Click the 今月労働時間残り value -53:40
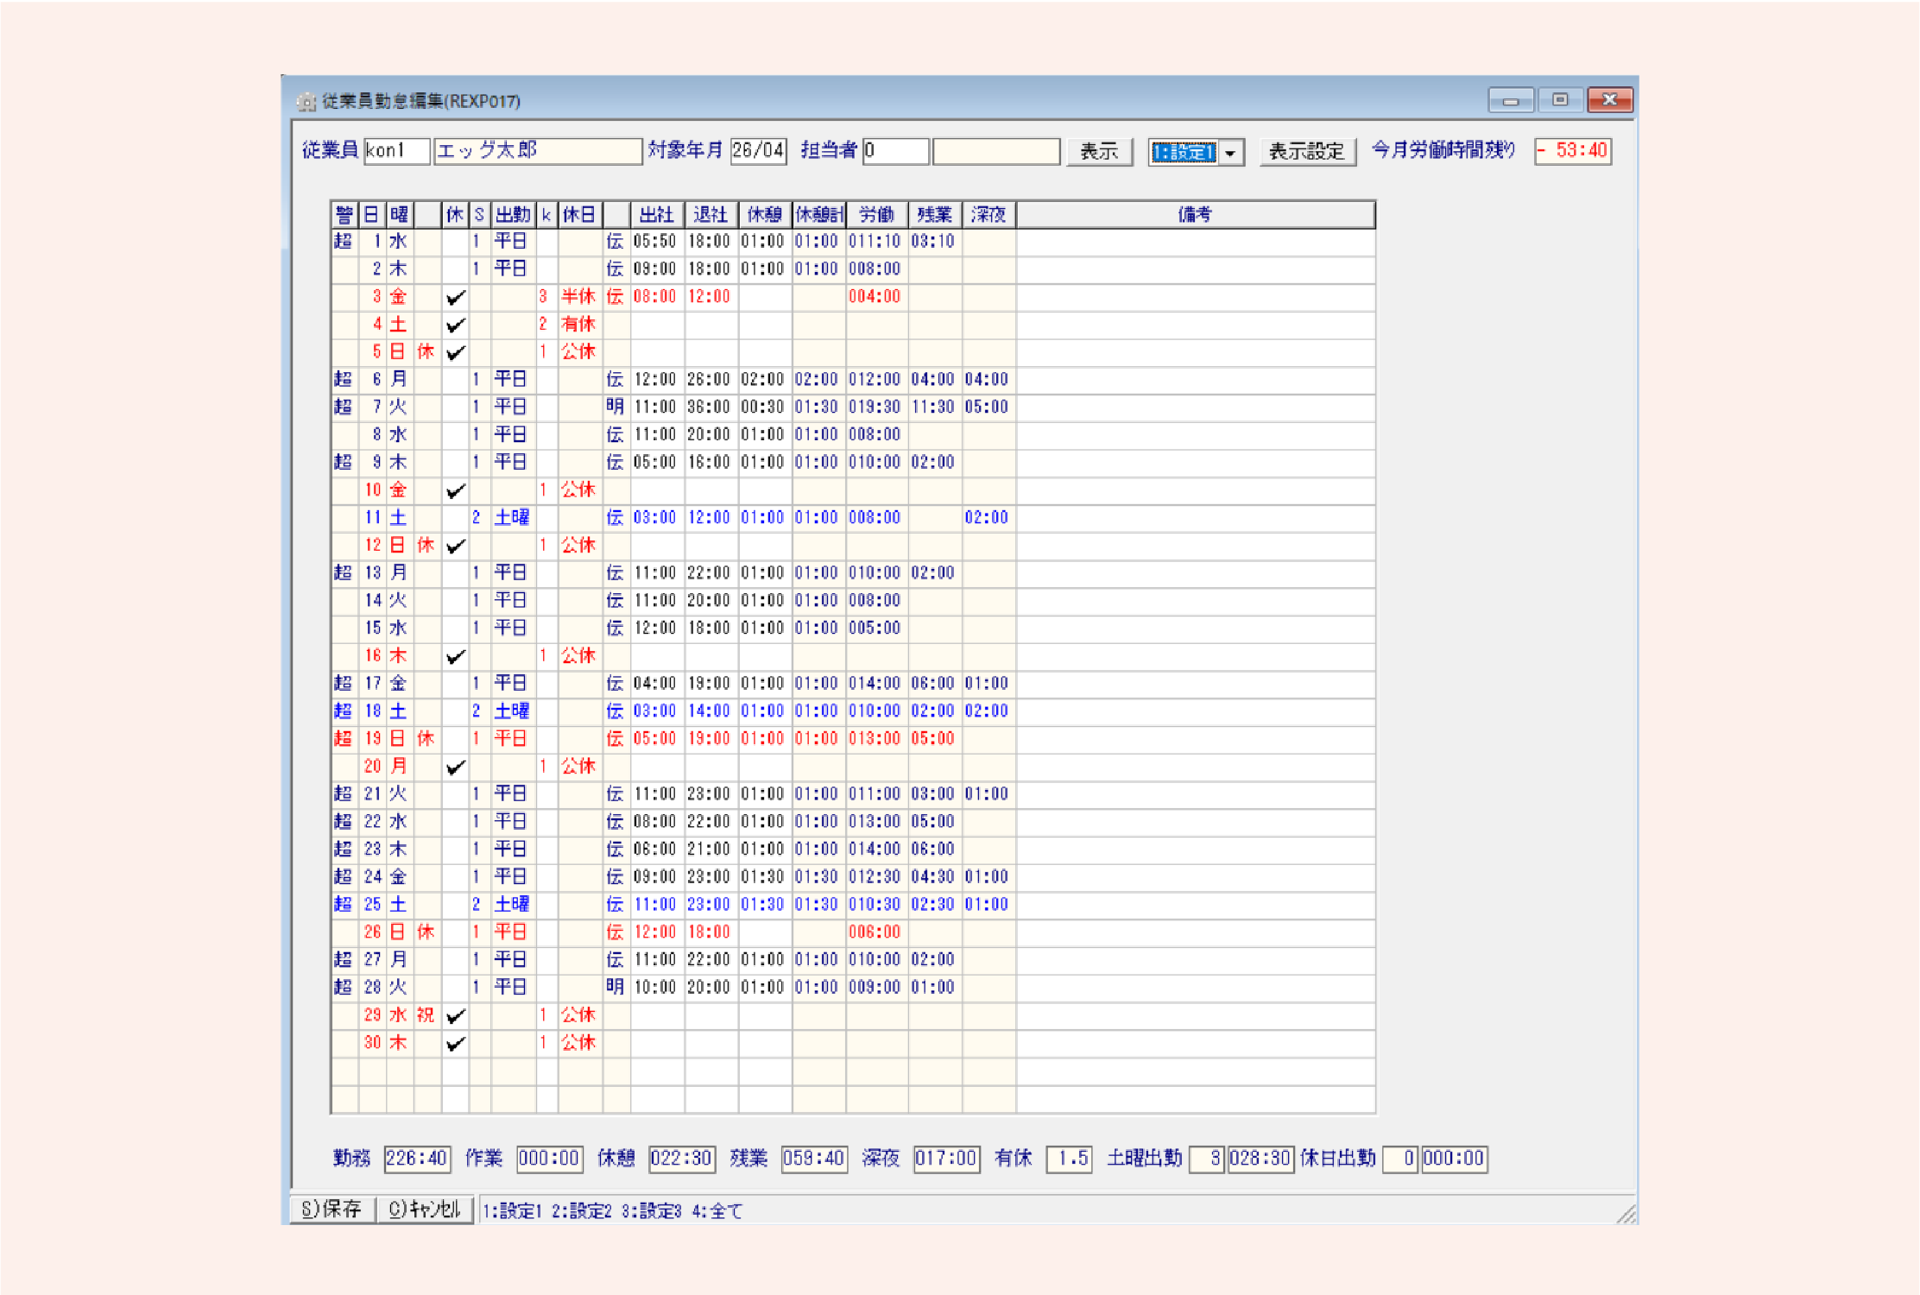1920x1295 pixels. coord(1573,151)
